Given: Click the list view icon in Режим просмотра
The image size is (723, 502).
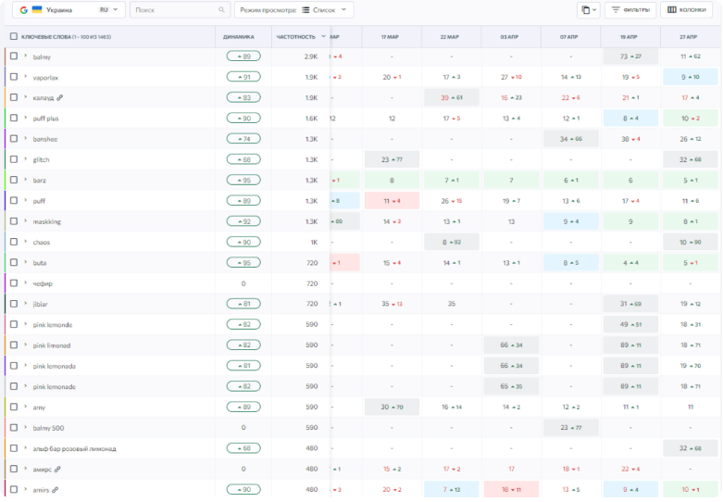Looking at the screenshot, I should point(305,9).
